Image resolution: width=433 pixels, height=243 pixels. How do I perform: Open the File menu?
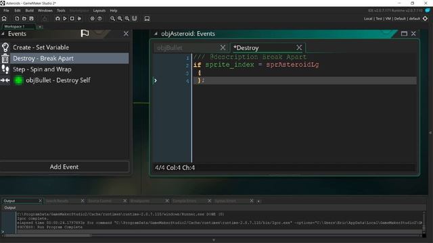point(6,11)
